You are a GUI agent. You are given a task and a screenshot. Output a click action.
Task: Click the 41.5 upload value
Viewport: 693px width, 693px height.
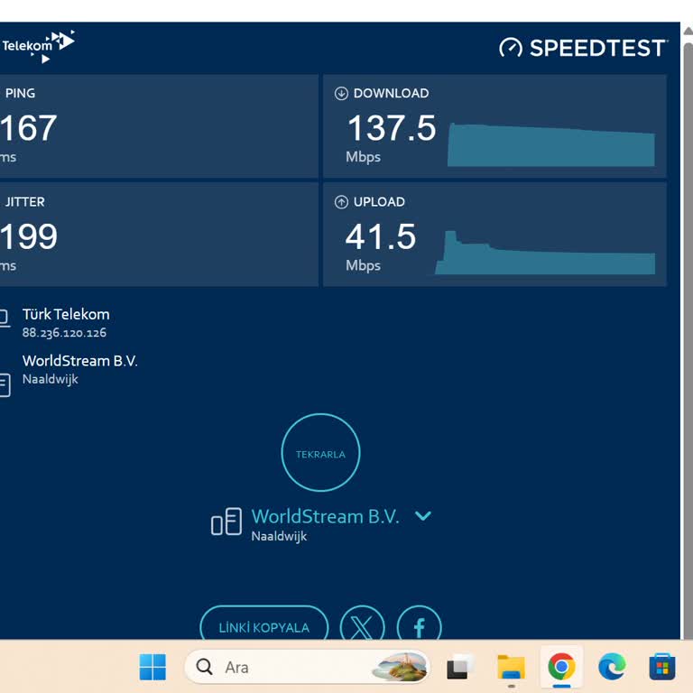tap(381, 237)
